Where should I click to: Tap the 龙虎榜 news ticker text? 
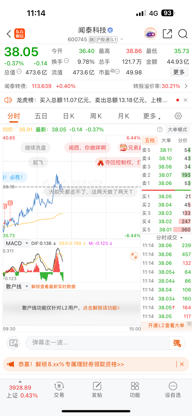coord(92,100)
